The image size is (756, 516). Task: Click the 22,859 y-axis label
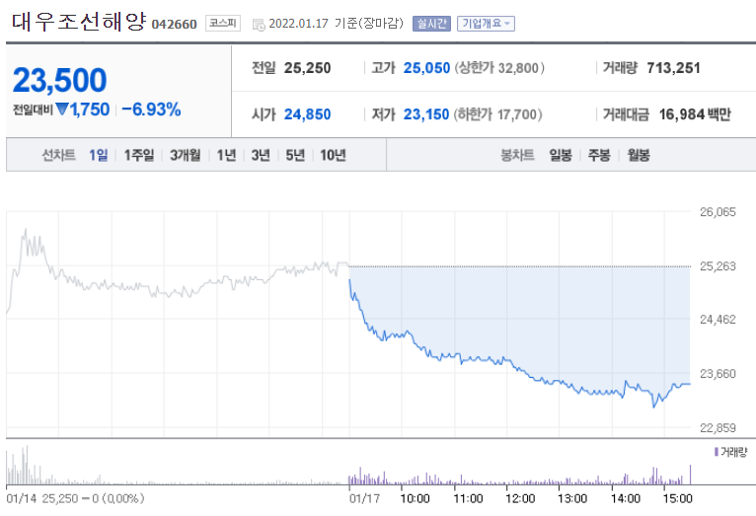[718, 428]
